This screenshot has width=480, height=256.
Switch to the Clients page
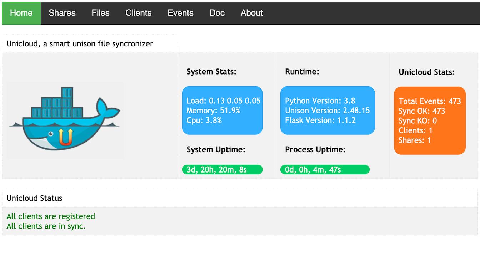[139, 13]
